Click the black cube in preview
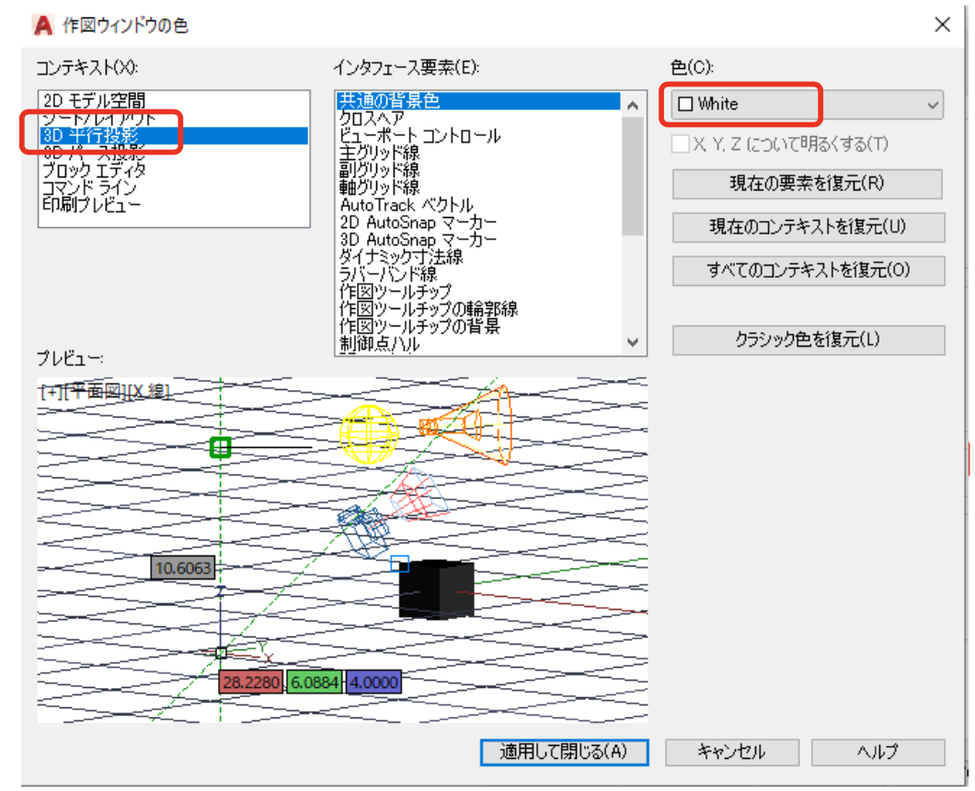The image size is (975, 791). tap(437, 590)
